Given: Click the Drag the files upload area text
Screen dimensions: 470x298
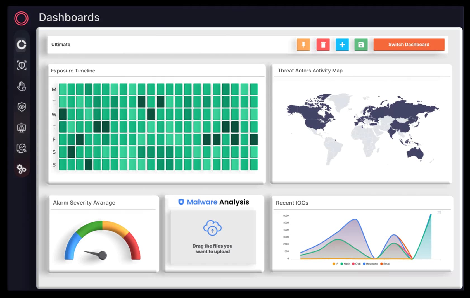Looking at the screenshot, I should [213, 249].
